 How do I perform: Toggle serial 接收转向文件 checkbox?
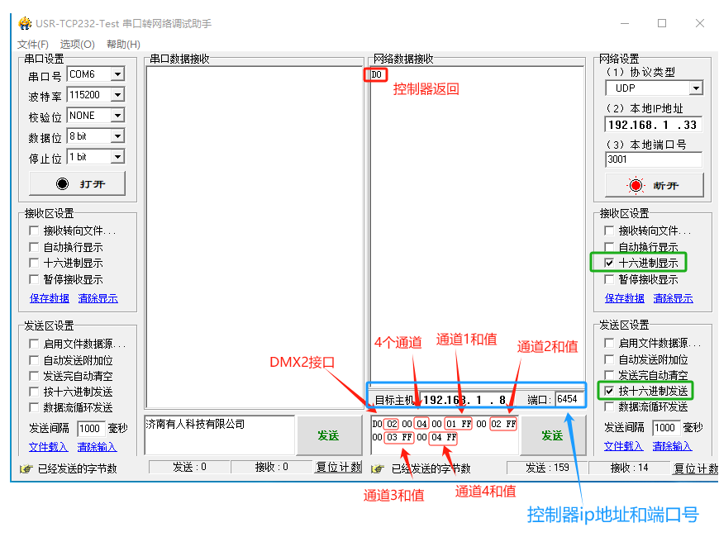pos(34,230)
